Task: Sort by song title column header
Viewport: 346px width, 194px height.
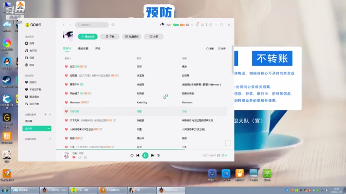Action: coord(68,59)
